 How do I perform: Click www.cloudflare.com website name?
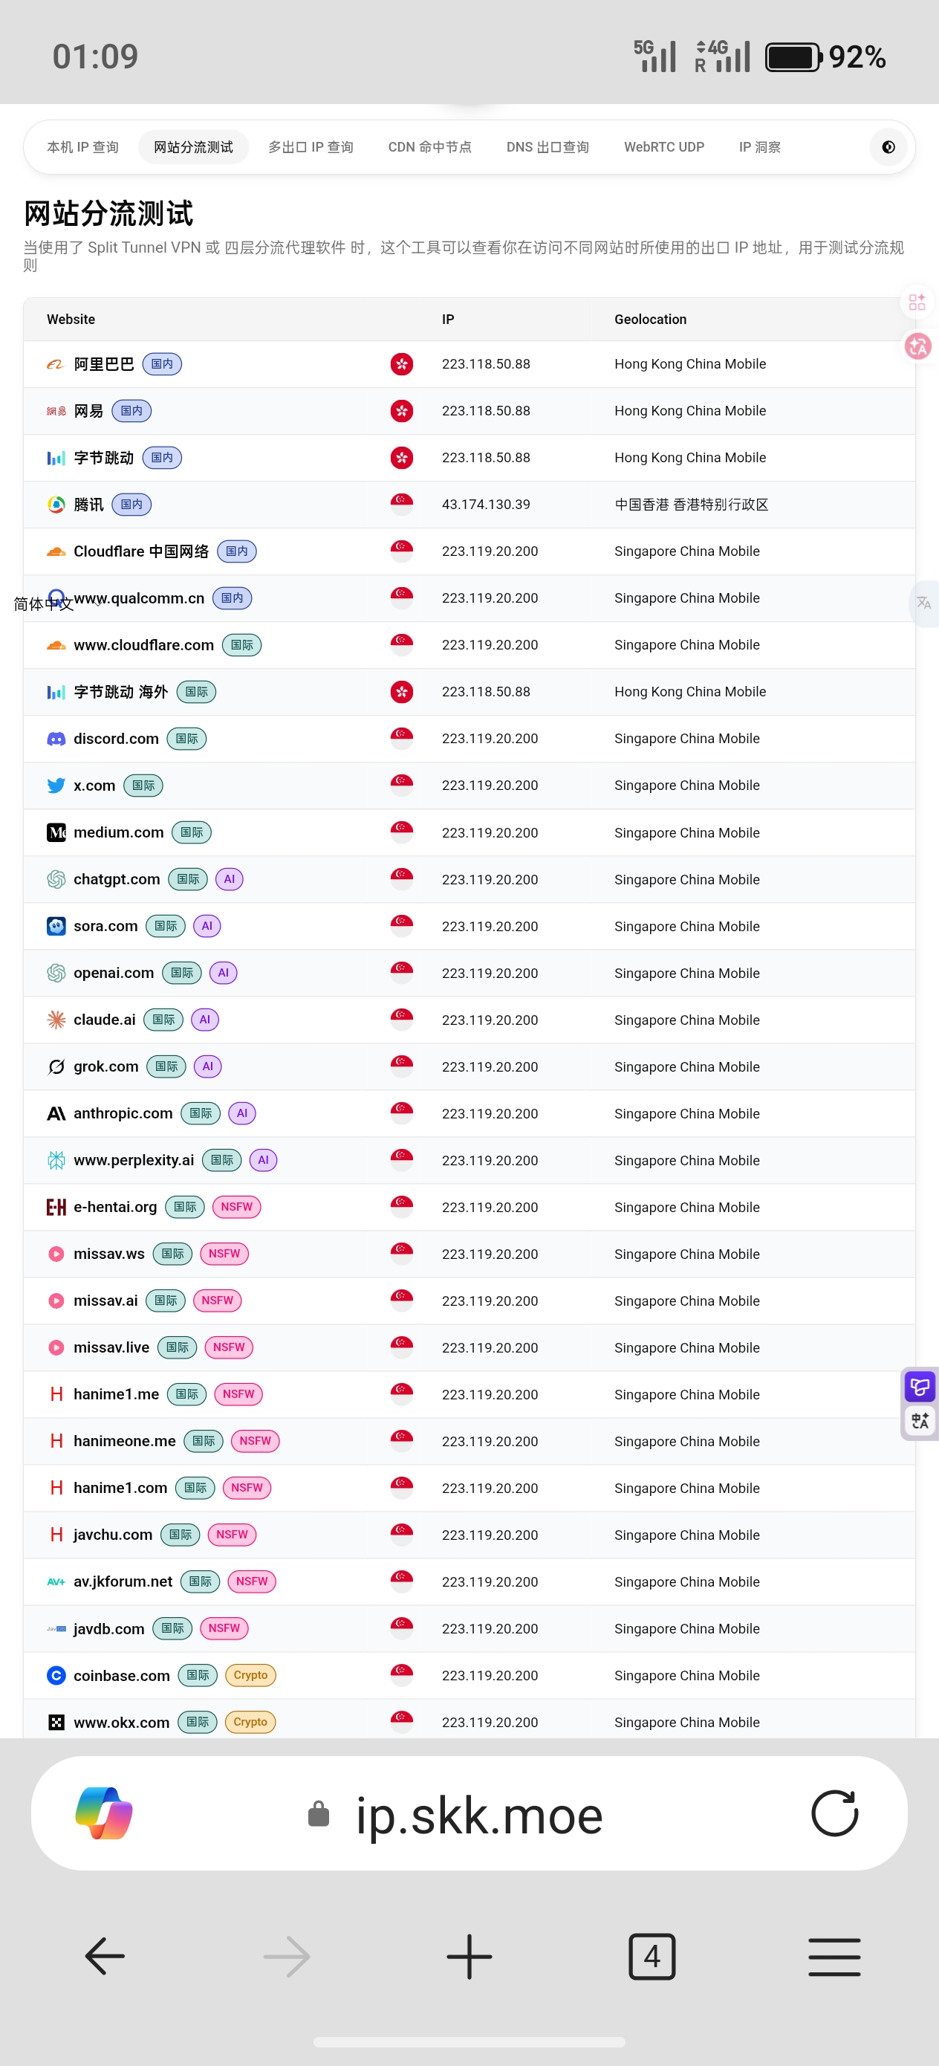click(x=143, y=645)
